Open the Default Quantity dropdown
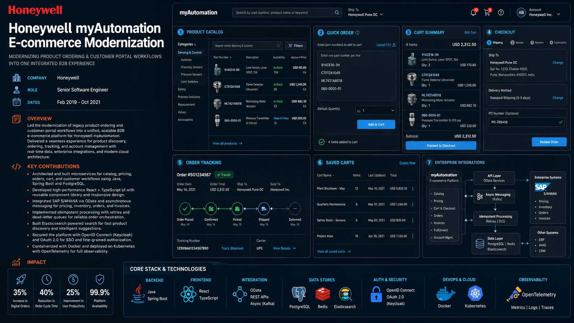The height and width of the screenshot is (323, 574). 376,111
